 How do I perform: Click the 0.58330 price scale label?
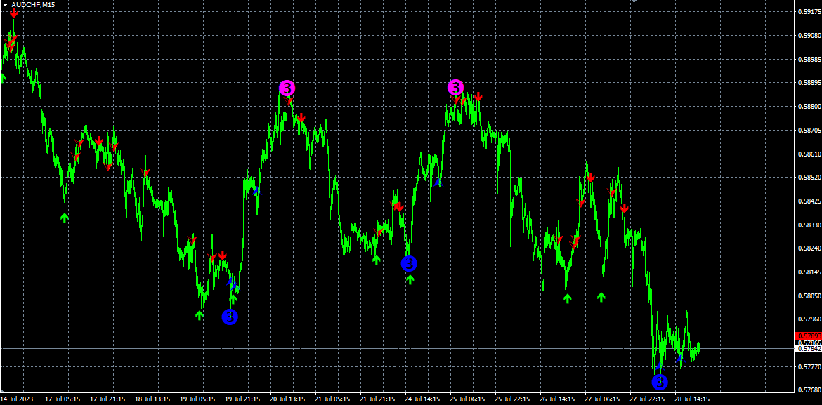tap(809, 225)
